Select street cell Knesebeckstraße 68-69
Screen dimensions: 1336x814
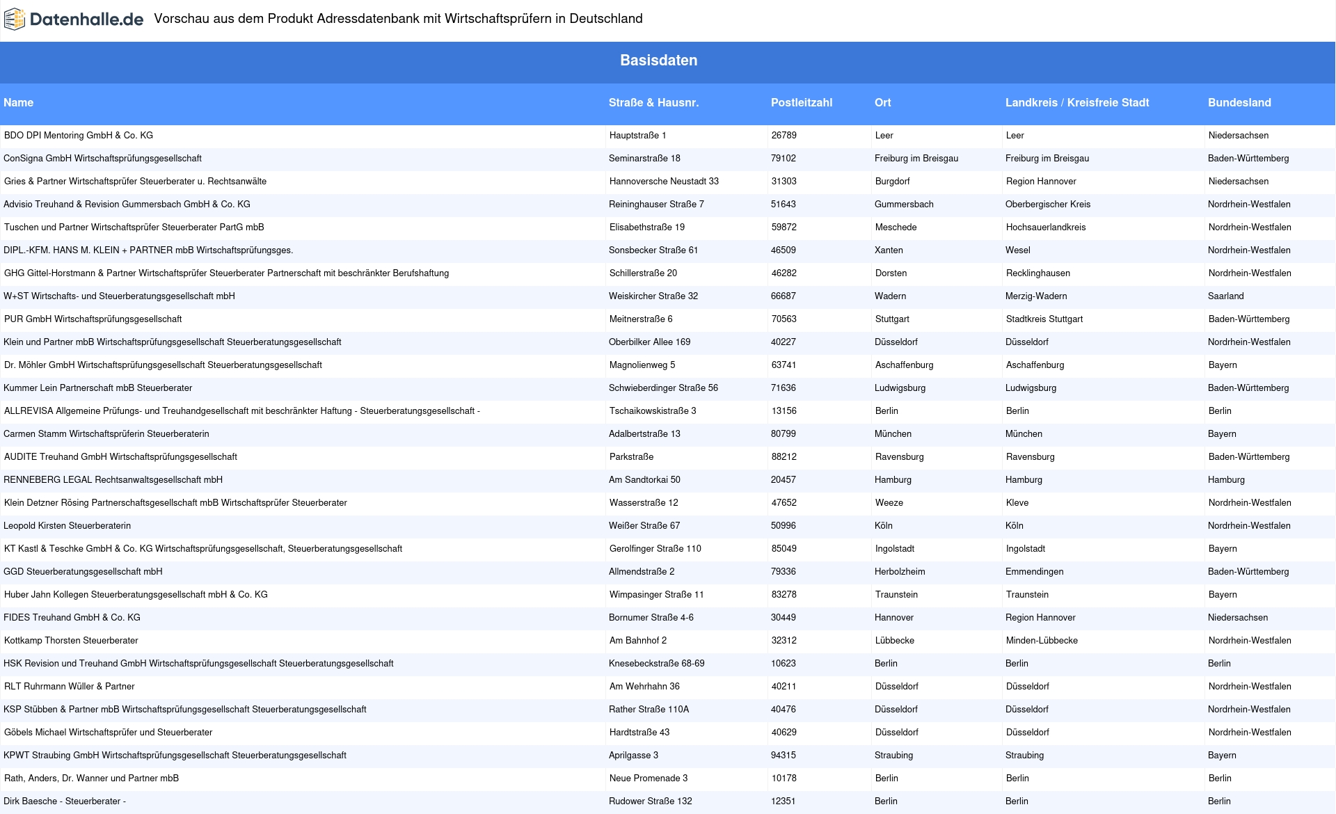pyautogui.click(x=656, y=664)
